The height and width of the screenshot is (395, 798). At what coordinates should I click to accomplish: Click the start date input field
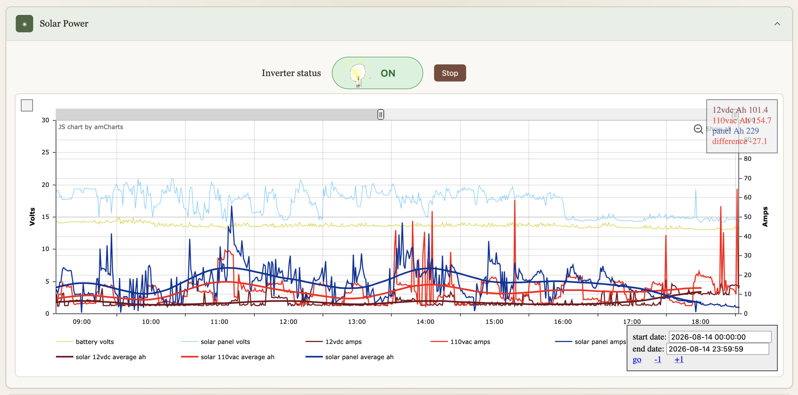[x=720, y=337]
